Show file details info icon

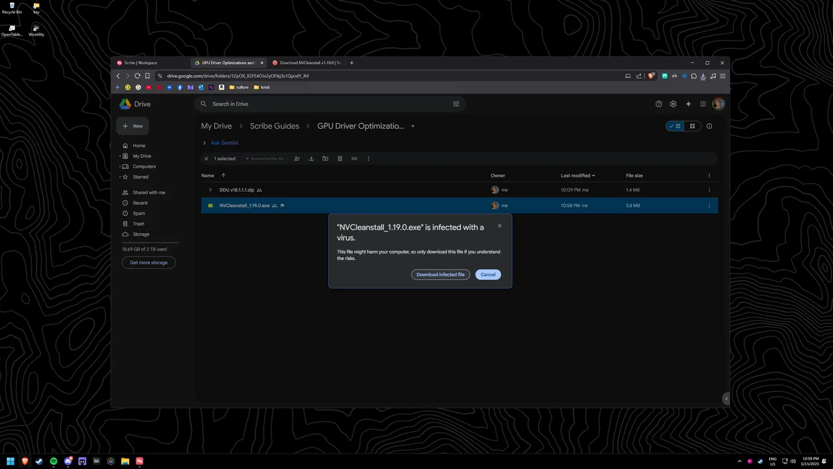point(709,126)
